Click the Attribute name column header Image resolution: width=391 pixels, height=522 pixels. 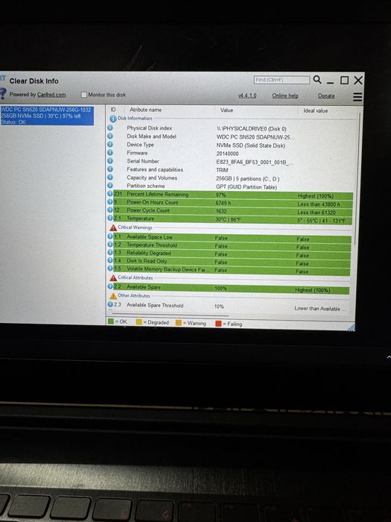tap(146, 110)
